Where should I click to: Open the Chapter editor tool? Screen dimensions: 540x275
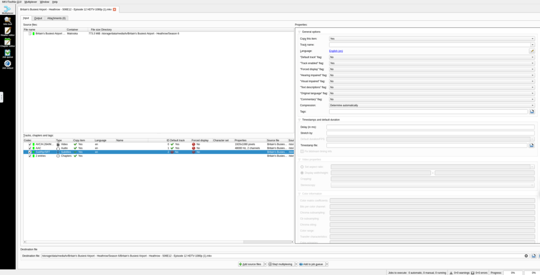coord(8,42)
